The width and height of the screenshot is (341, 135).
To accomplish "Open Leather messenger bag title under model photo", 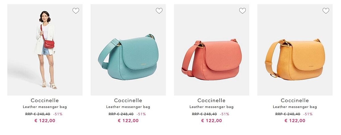I will pyautogui.click(x=45, y=107).
